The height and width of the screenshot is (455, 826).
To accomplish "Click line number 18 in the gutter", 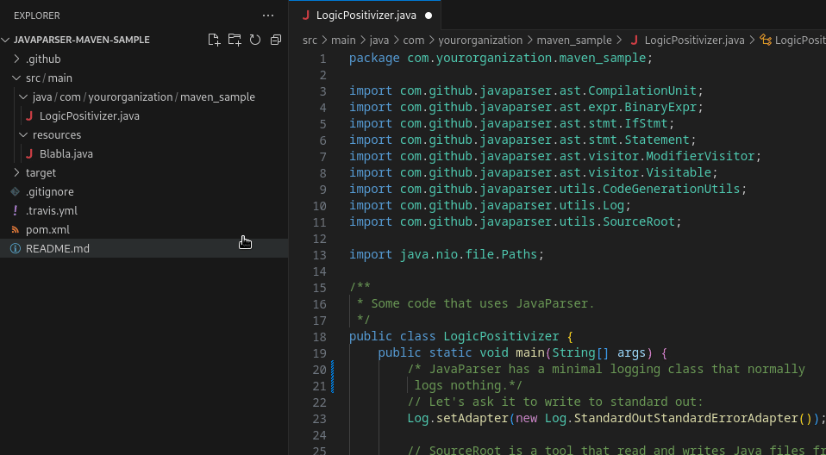I will coord(320,337).
